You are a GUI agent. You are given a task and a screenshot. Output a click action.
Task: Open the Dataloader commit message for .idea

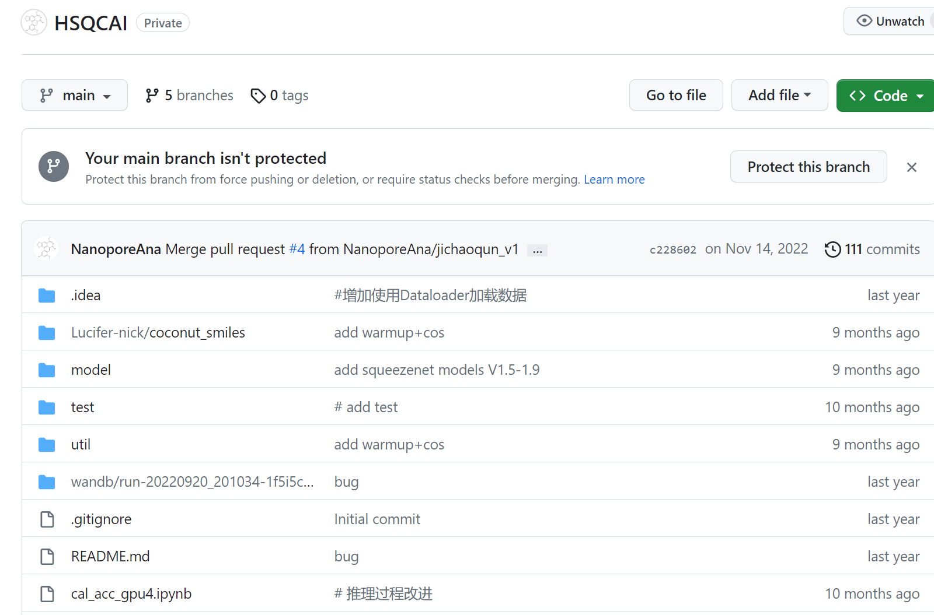point(430,296)
